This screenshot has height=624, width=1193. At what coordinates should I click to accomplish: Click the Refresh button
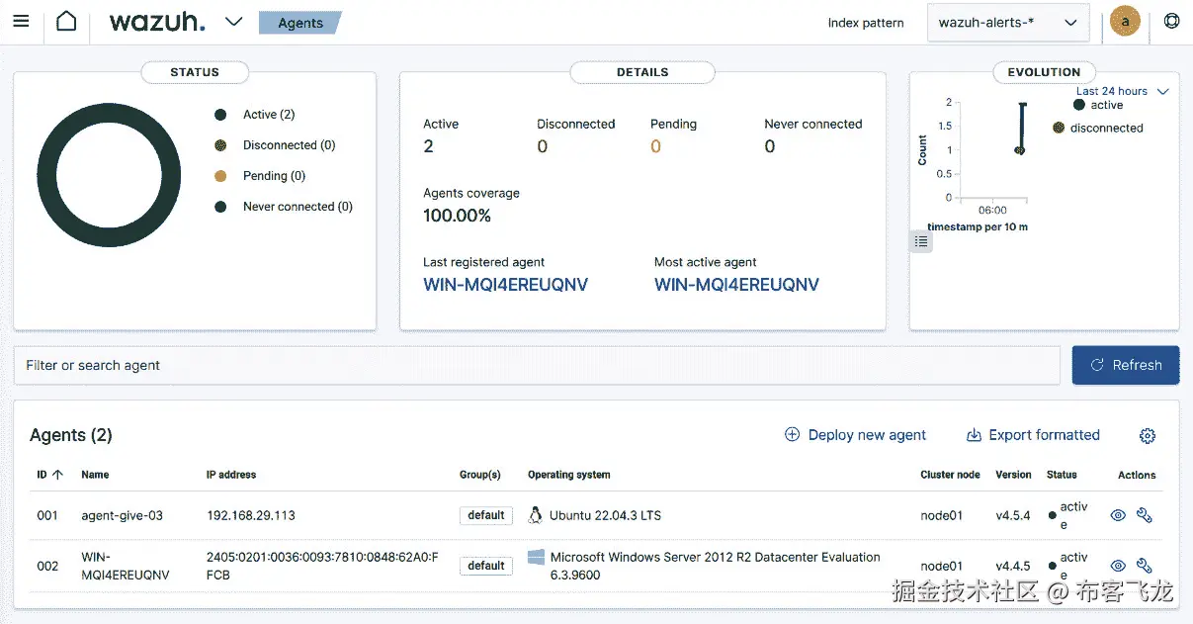click(x=1126, y=365)
